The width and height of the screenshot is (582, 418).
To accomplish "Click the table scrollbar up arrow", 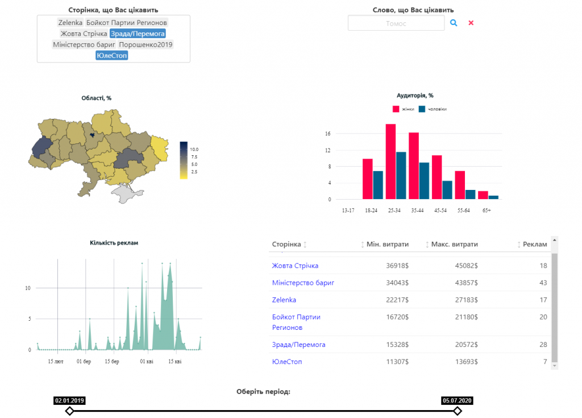I will [x=555, y=241].
